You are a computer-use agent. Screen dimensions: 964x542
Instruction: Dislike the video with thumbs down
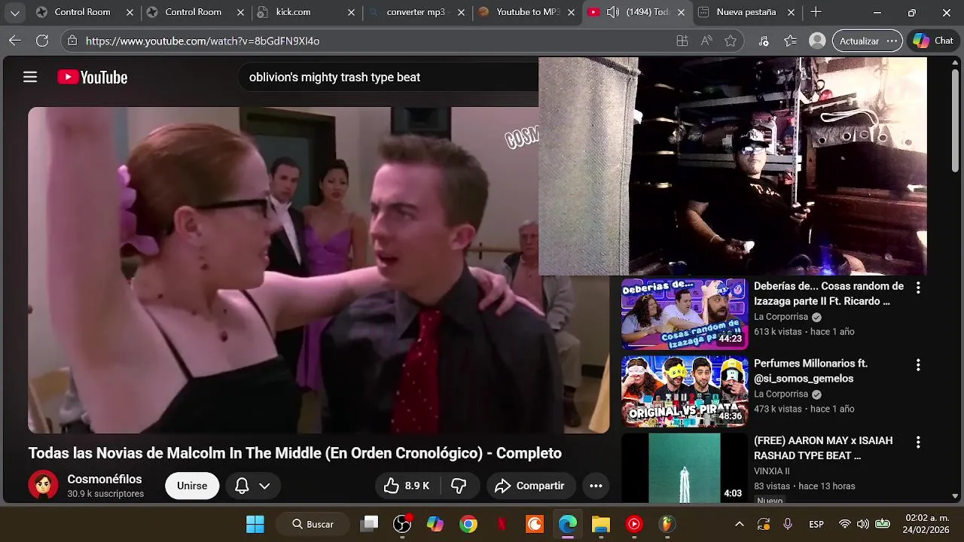tap(459, 486)
